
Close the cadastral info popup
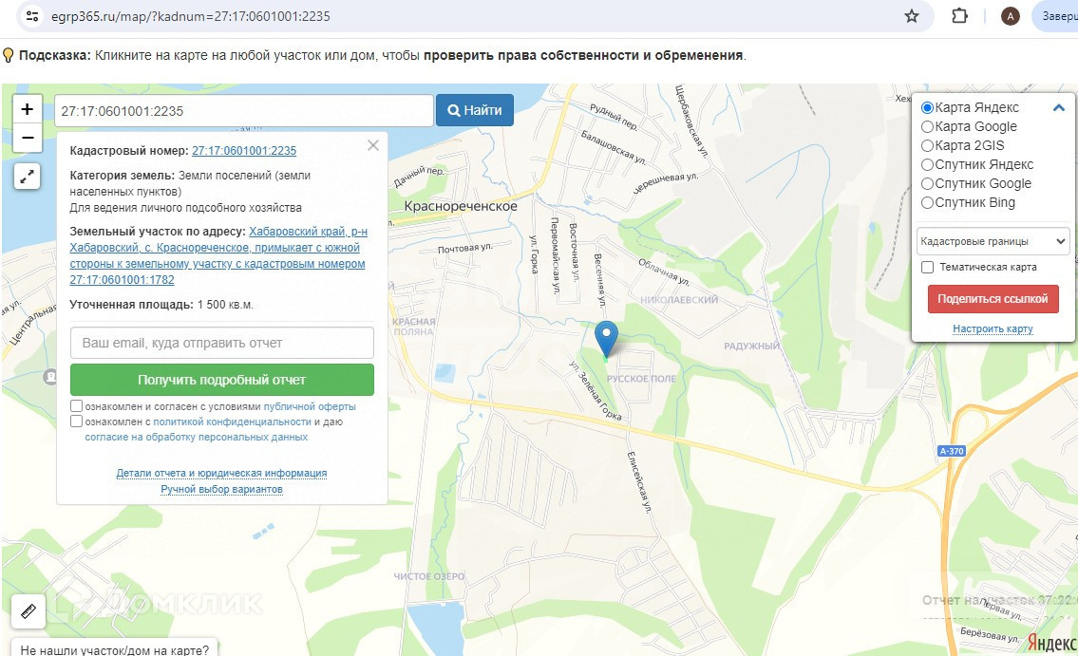coord(372,145)
